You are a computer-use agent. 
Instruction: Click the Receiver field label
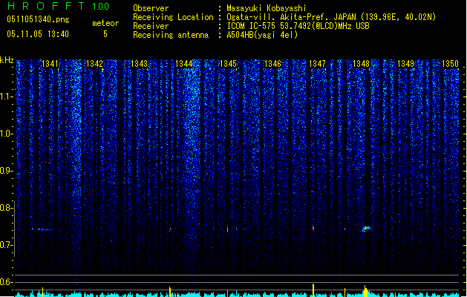pos(151,26)
